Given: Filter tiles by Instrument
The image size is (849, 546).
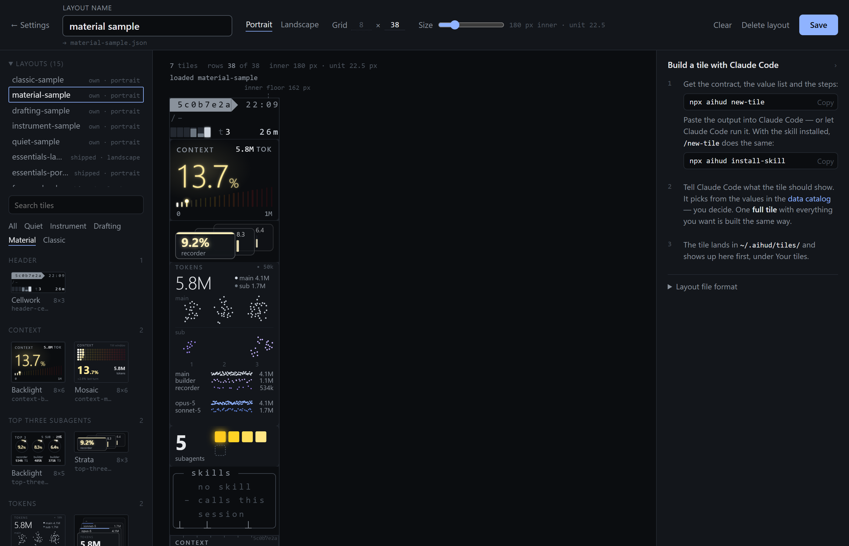Looking at the screenshot, I should click(x=68, y=226).
